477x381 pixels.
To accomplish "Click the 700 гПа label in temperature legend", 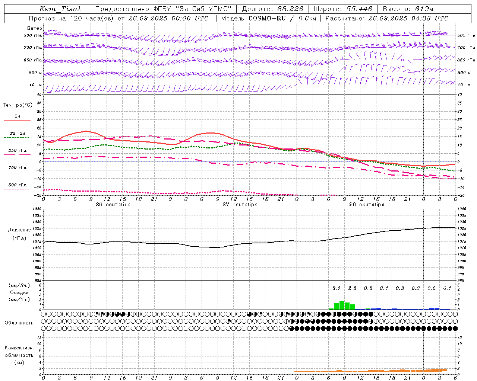I will pos(17,168).
